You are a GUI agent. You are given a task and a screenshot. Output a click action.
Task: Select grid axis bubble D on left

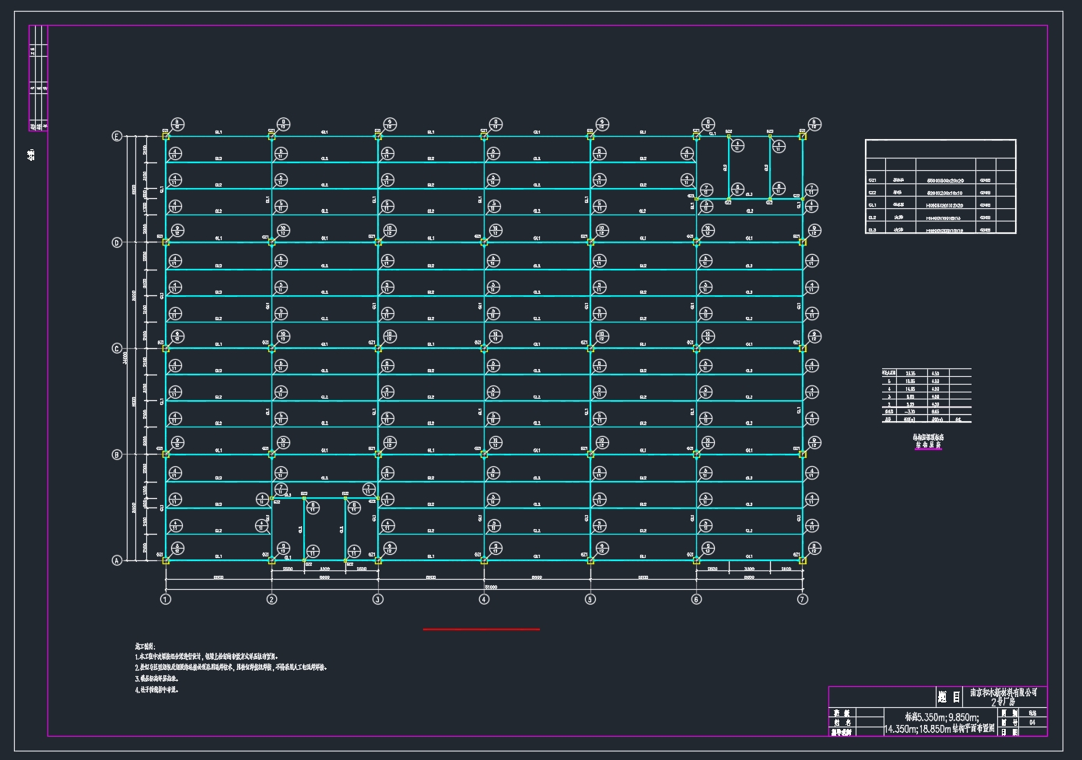[117, 242]
